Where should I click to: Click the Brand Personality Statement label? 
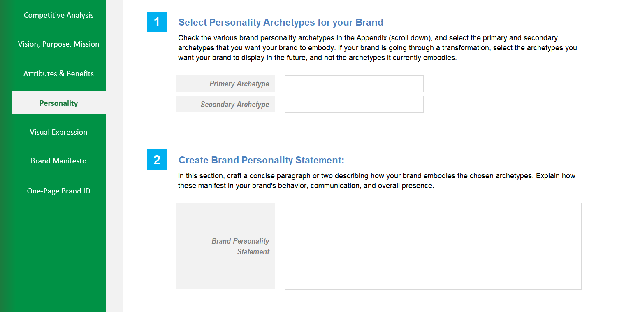pos(240,246)
